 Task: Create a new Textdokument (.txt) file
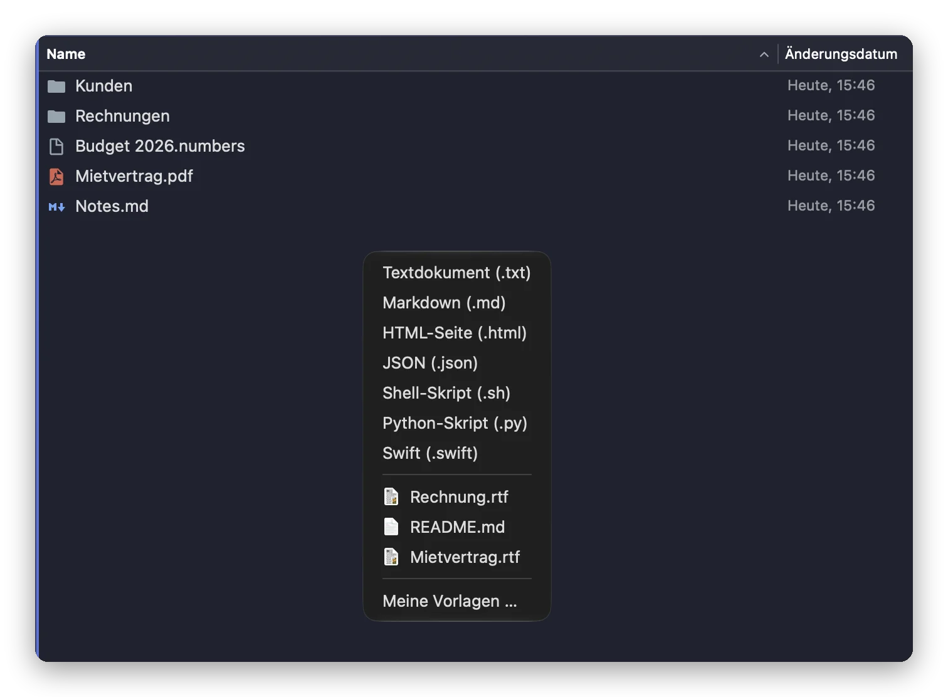pos(456,273)
